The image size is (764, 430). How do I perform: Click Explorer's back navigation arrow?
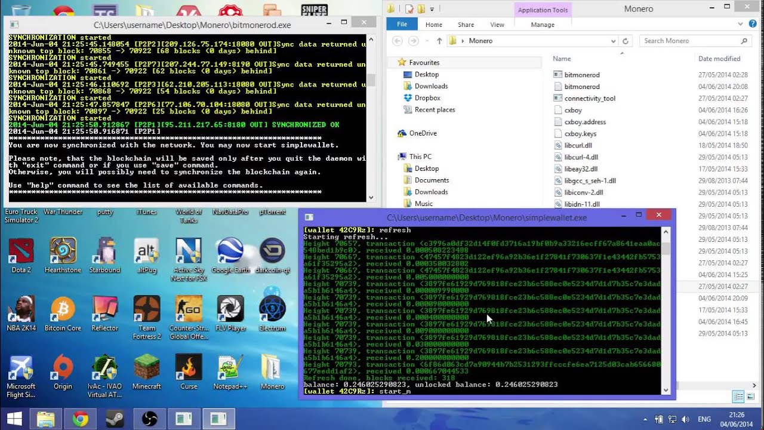(x=397, y=41)
